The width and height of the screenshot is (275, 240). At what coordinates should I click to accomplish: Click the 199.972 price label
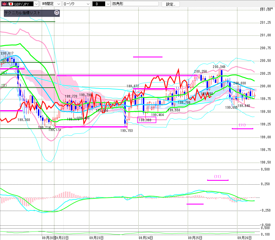tap(133, 86)
